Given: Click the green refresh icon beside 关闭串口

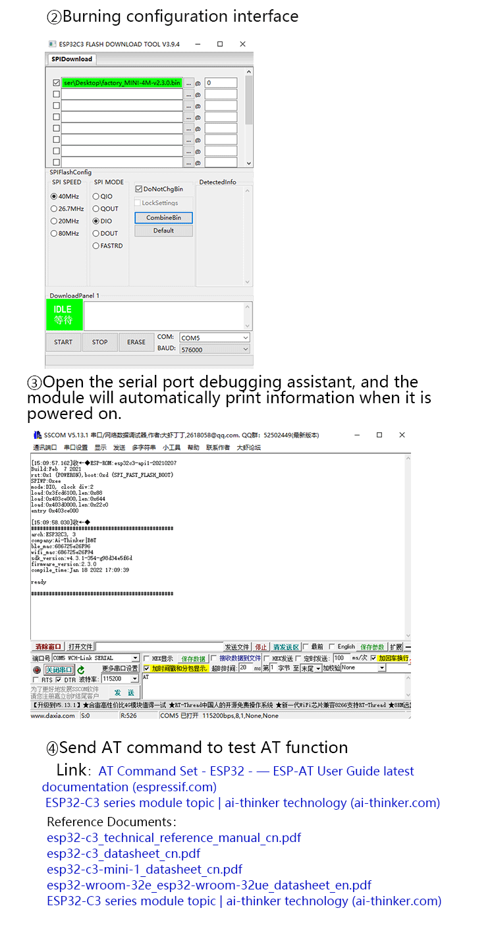Looking at the screenshot, I should click(81, 670).
